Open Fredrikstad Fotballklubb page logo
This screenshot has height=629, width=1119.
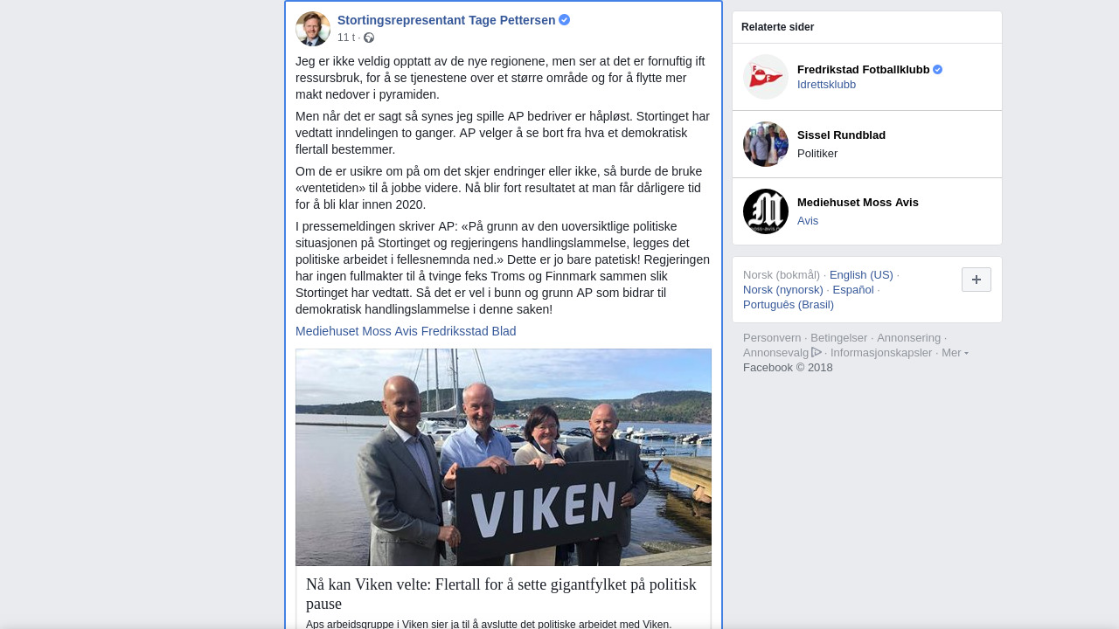click(x=766, y=77)
